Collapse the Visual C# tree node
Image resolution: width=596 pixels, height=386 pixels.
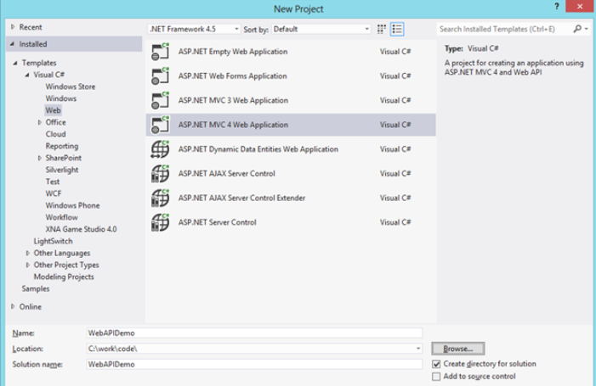tap(27, 75)
